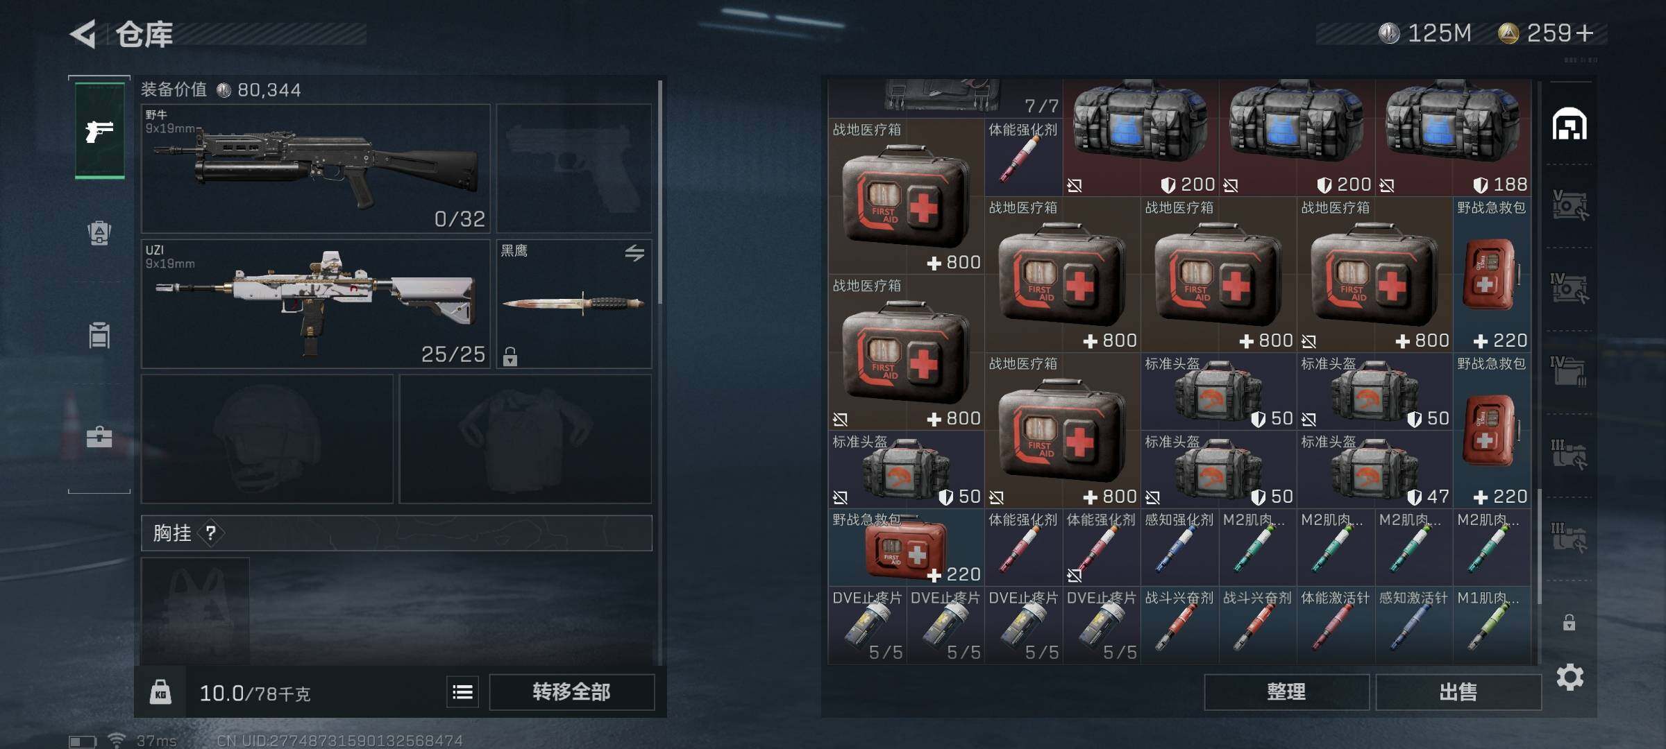Click the 转移全部 button
This screenshot has height=749, width=1666.
(572, 691)
